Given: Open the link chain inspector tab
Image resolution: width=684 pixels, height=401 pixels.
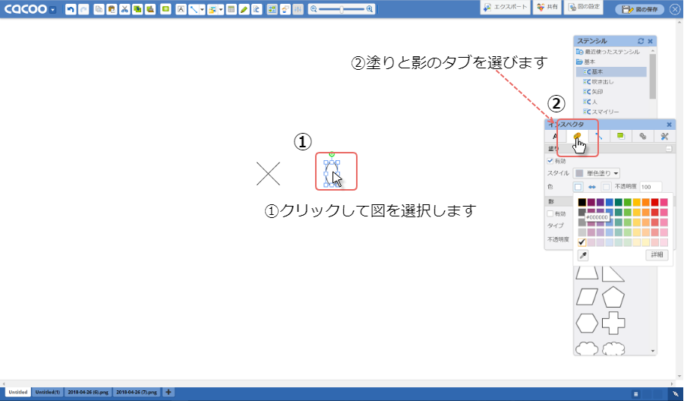Looking at the screenshot, I should click(x=642, y=137).
